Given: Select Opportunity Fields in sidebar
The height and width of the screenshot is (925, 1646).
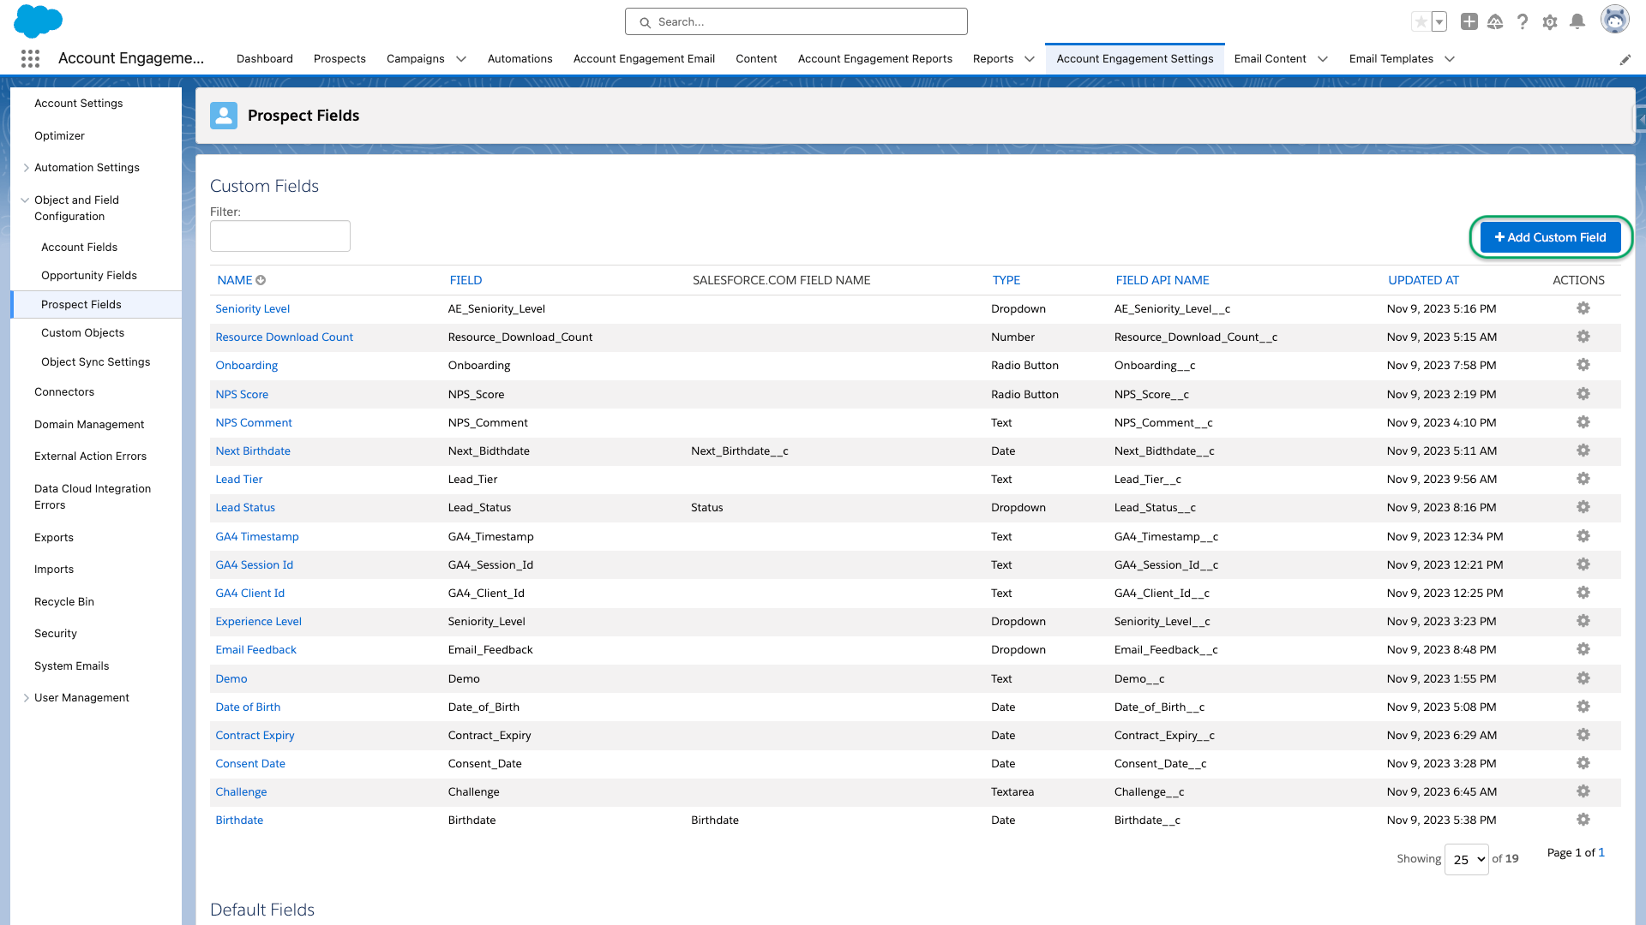Looking at the screenshot, I should coord(89,275).
